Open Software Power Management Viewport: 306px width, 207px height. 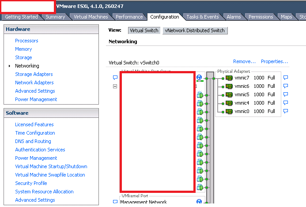point(36,158)
